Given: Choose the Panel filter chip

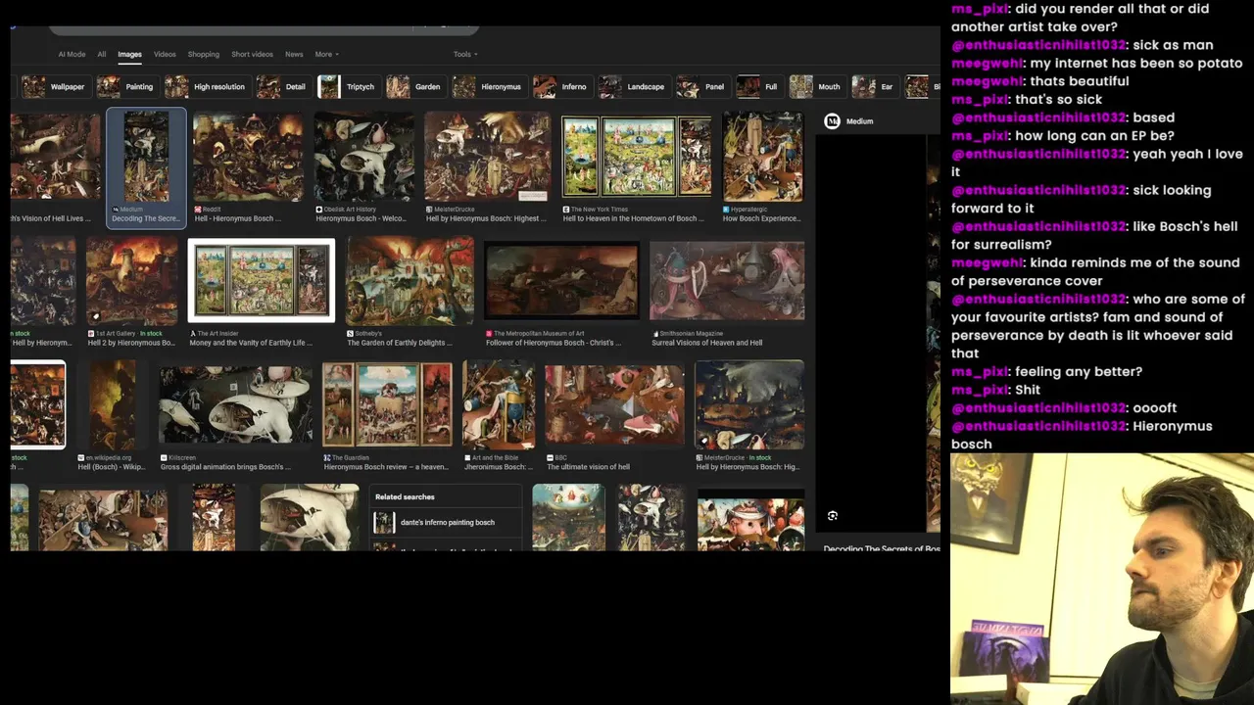Looking at the screenshot, I should click(x=702, y=87).
